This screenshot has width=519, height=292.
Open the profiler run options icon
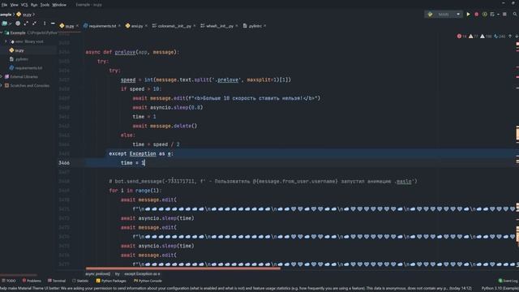(x=493, y=15)
